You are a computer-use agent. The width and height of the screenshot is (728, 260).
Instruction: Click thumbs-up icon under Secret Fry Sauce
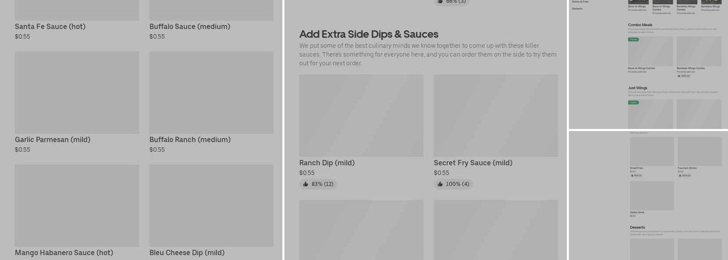point(440,184)
